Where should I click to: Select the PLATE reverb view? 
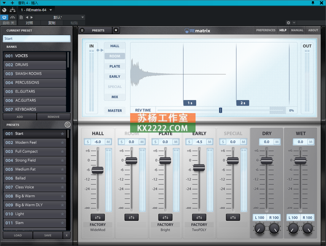point(115,66)
